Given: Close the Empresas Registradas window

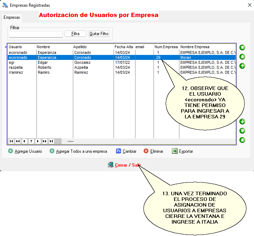Looking at the screenshot, I should click(250, 5).
